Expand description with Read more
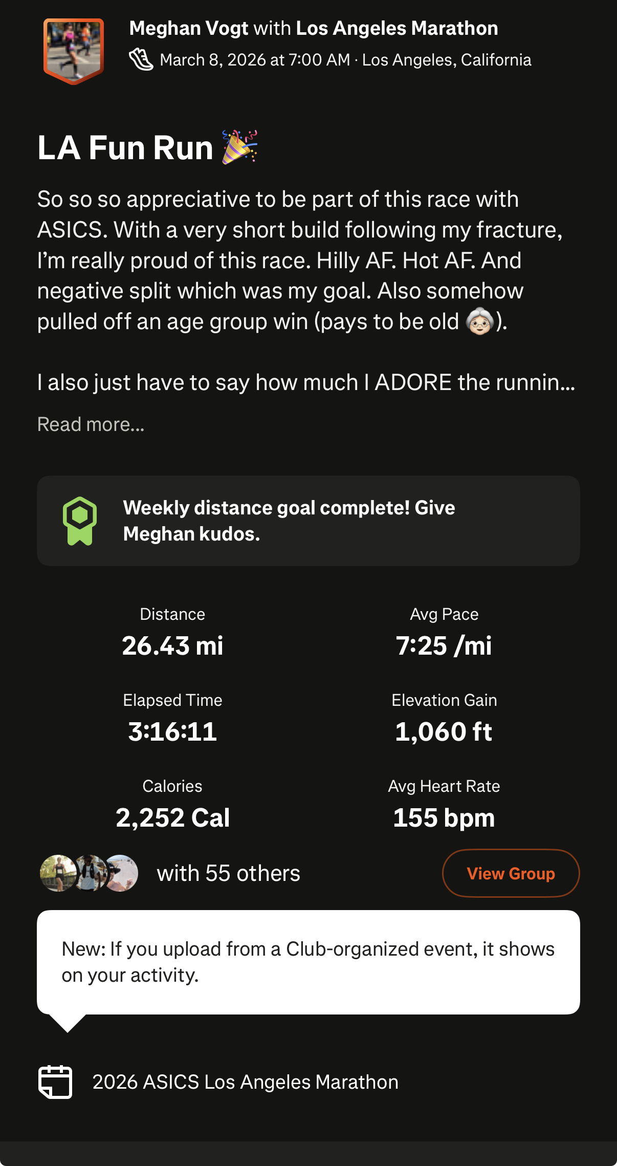The width and height of the screenshot is (617, 1166). [91, 424]
